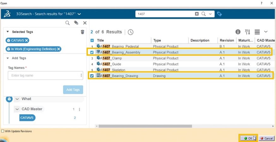Select the A1407_Bearing_Pedestal result
Viewport: 276px width, 142px height.
coord(119,46)
